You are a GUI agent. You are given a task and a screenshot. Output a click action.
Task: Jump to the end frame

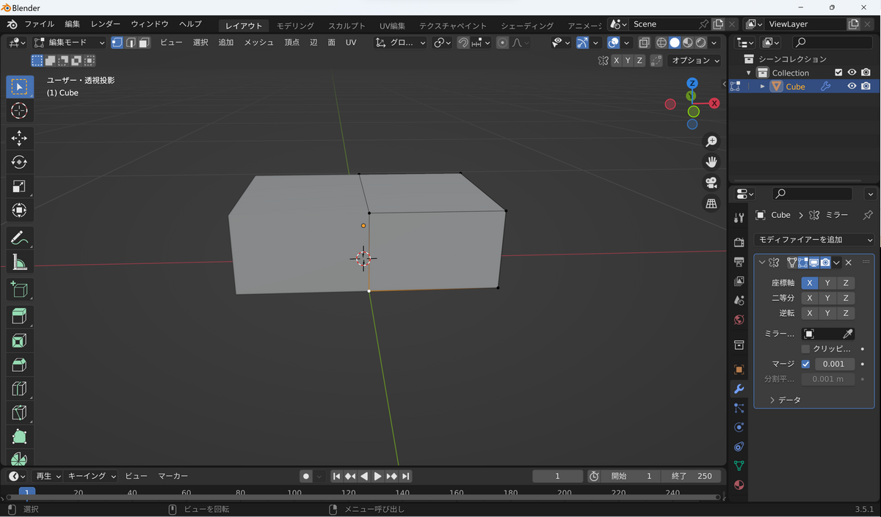click(406, 476)
